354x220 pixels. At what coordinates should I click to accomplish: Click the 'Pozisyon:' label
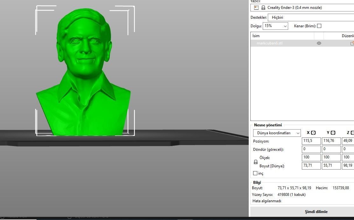point(261,141)
